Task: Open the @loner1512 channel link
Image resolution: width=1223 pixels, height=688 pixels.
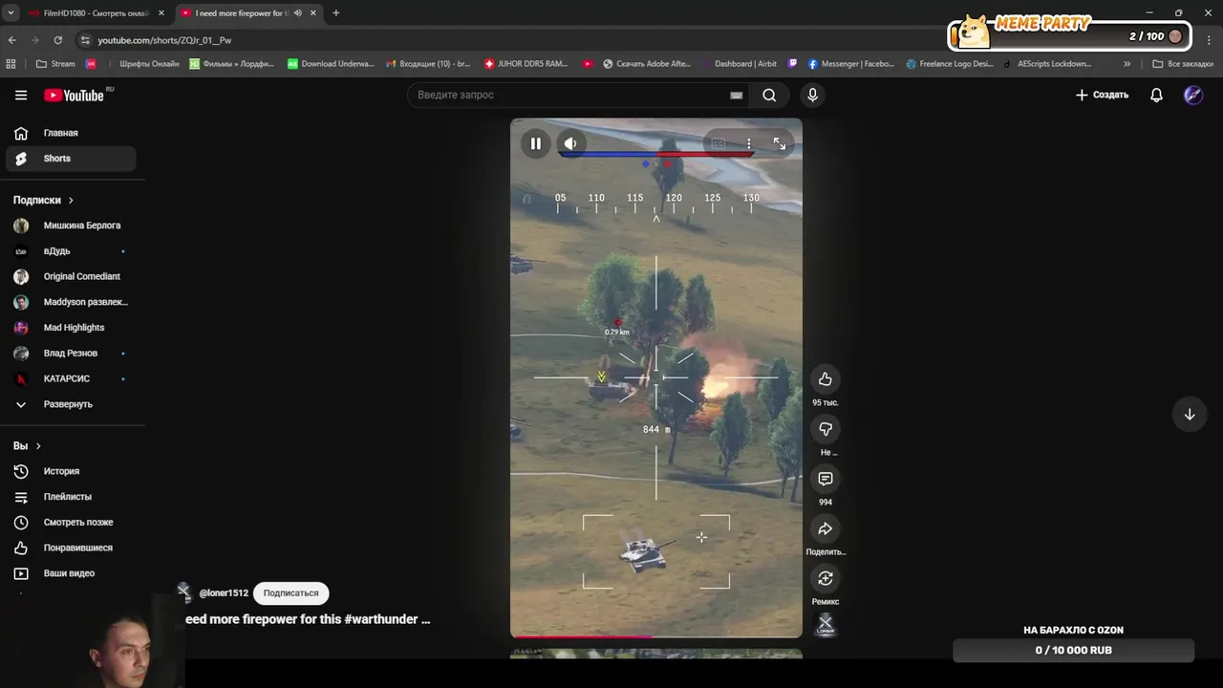Action: 224,593
